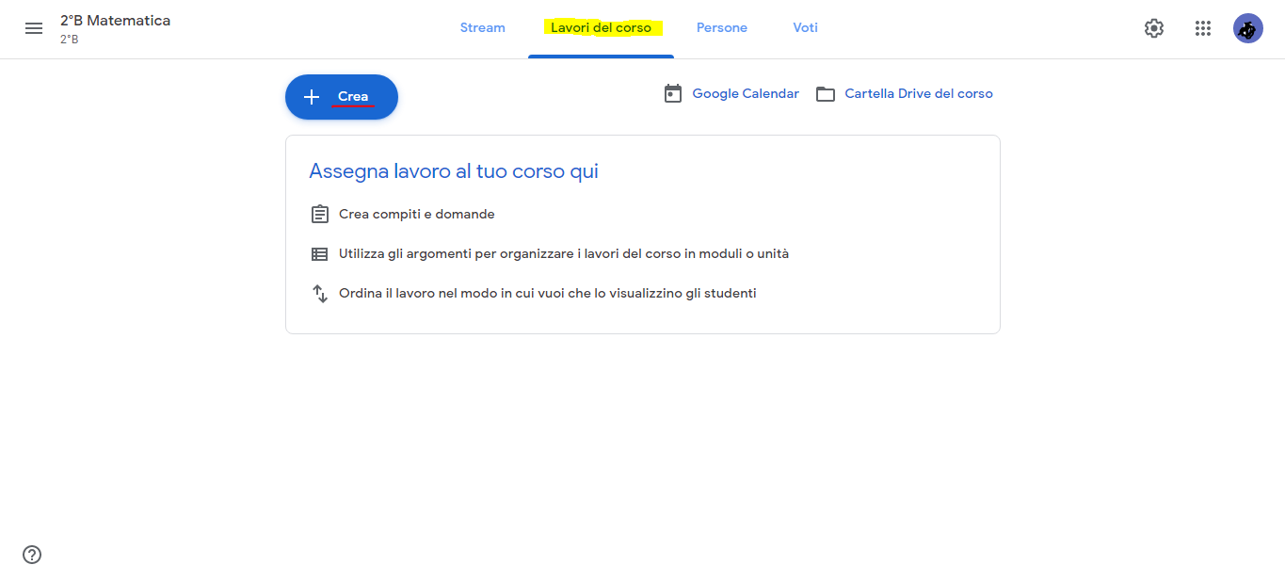Click the account profile avatar

(1247, 28)
